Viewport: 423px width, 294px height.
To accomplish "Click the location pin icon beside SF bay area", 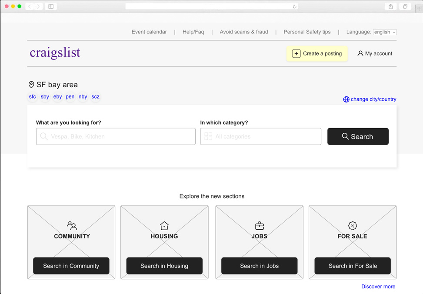I will (x=31, y=85).
